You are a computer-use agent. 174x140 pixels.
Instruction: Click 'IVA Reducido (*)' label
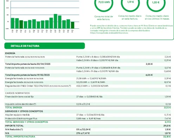[14, 129]
